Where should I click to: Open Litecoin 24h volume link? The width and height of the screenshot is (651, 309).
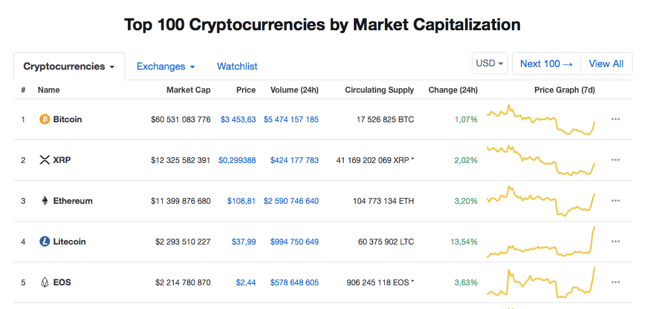click(x=295, y=241)
